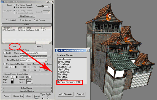Enable Use Automatic Map Size checkbox
The height and width of the screenshot is (100, 157).
(4, 64)
